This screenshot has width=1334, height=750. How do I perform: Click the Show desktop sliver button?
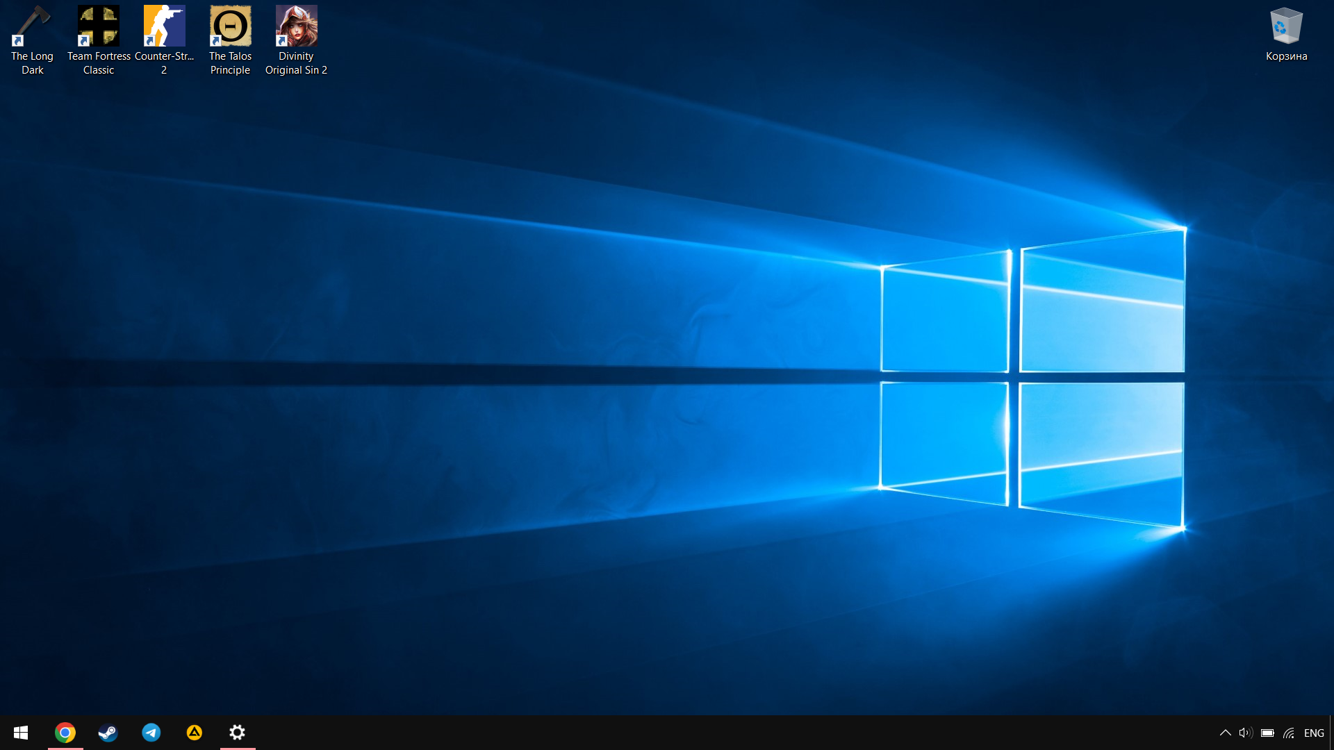point(1331,733)
